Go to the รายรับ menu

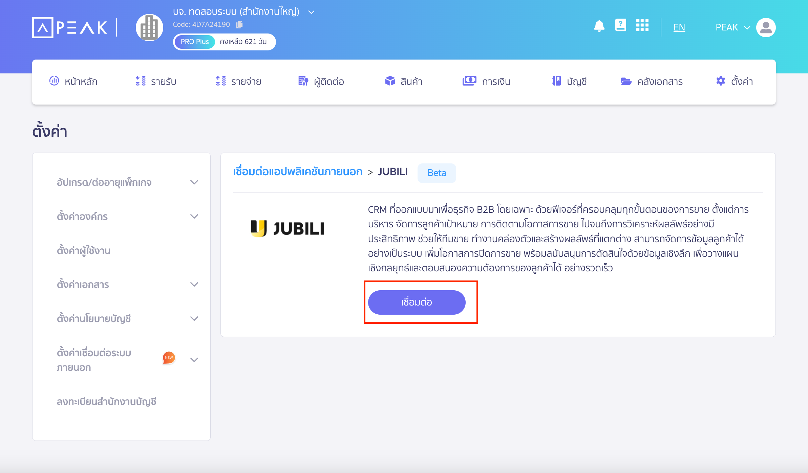click(155, 81)
